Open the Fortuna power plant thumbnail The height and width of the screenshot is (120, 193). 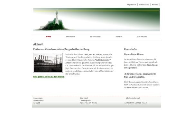tap(48, 63)
